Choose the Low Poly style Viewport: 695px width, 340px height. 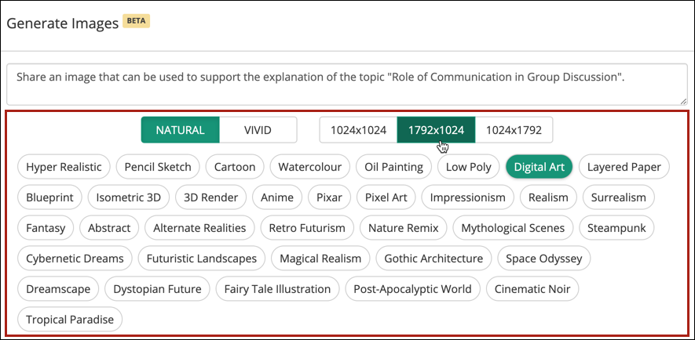(x=469, y=167)
